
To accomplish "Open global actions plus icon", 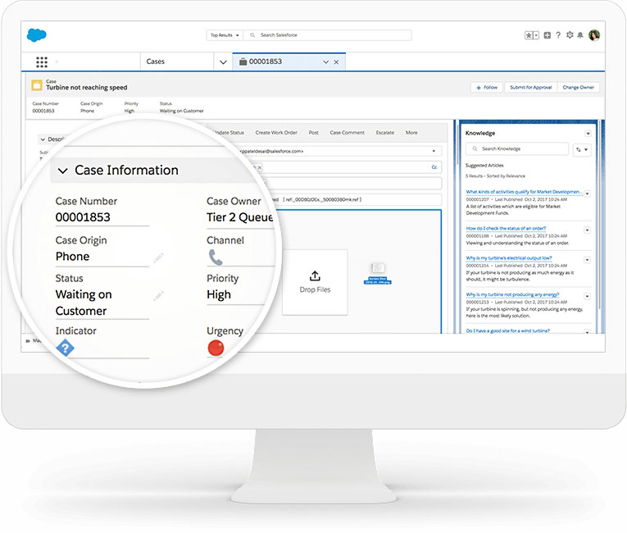I will pos(547,35).
